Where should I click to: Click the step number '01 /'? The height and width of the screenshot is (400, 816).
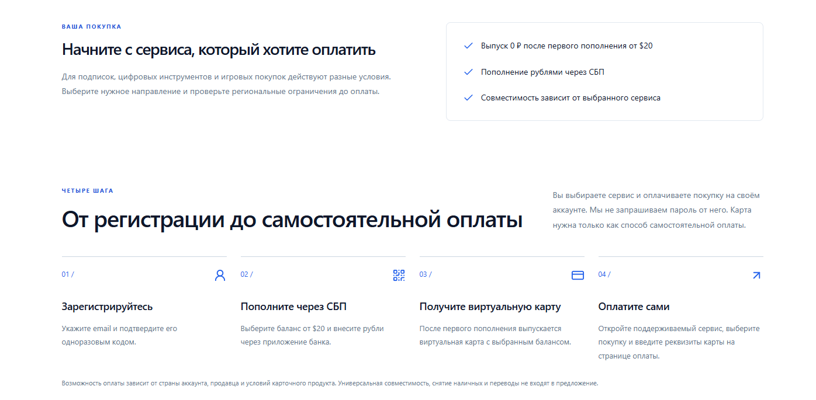(68, 274)
